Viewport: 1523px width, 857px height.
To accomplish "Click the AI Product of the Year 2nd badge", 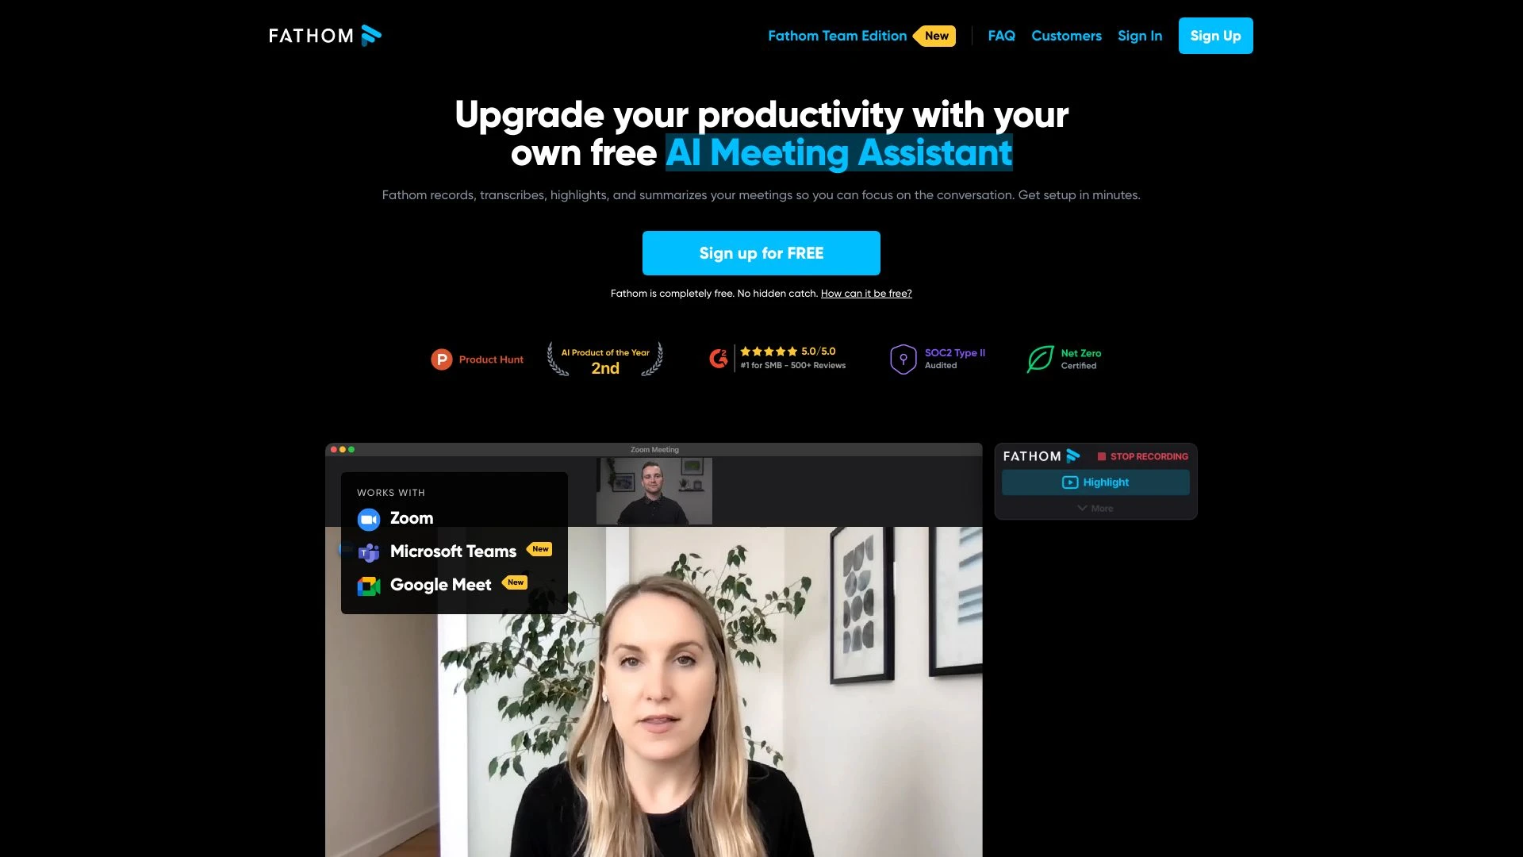I will [x=604, y=359].
